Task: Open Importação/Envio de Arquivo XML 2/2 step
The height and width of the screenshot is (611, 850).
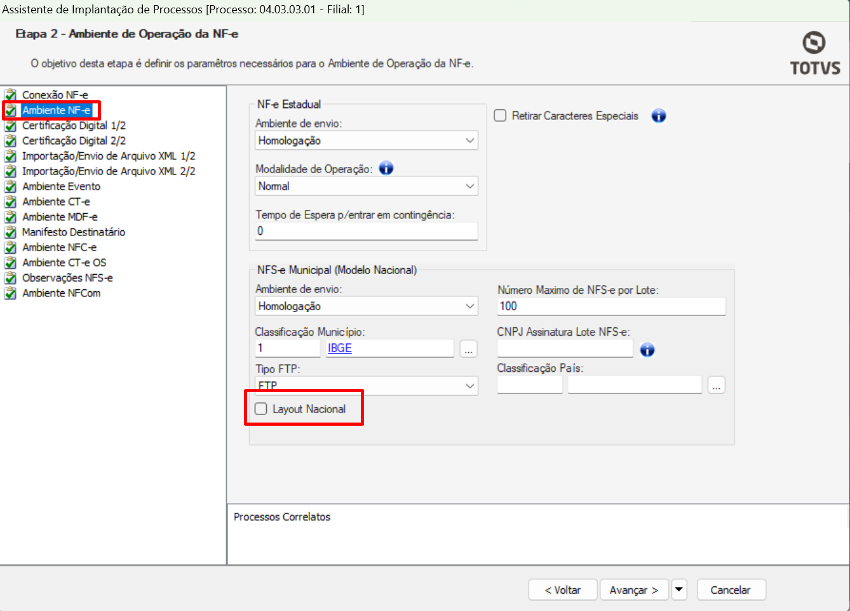Action: [109, 171]
